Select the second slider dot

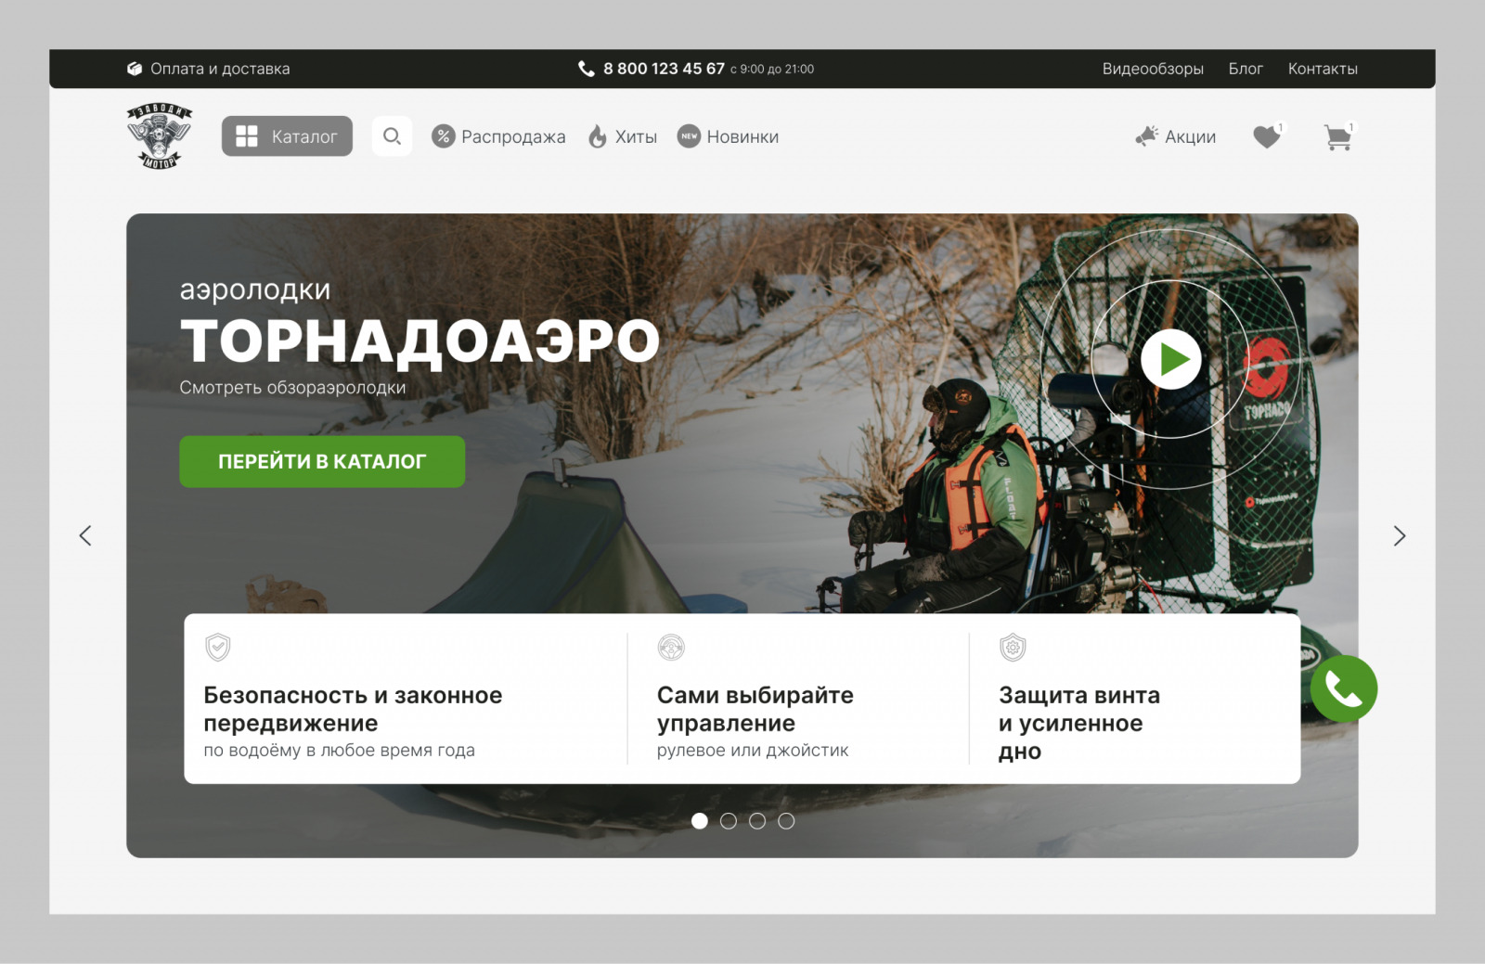click(x=729, y=821)
